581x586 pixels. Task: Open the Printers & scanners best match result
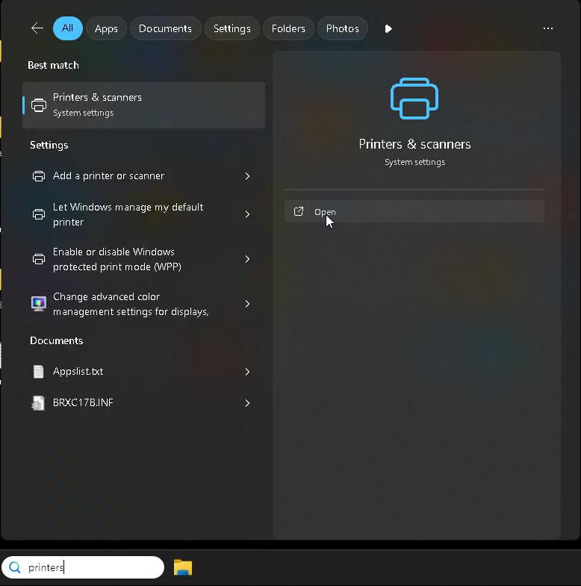143,105
